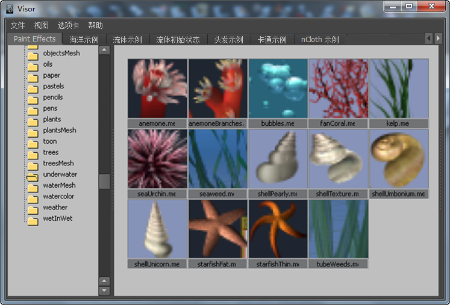Image resolution: width=450 pixels, height=305 pixels.
Task: Switch to the nCloth 示例 tab
Action: click(x=320, y=40)
